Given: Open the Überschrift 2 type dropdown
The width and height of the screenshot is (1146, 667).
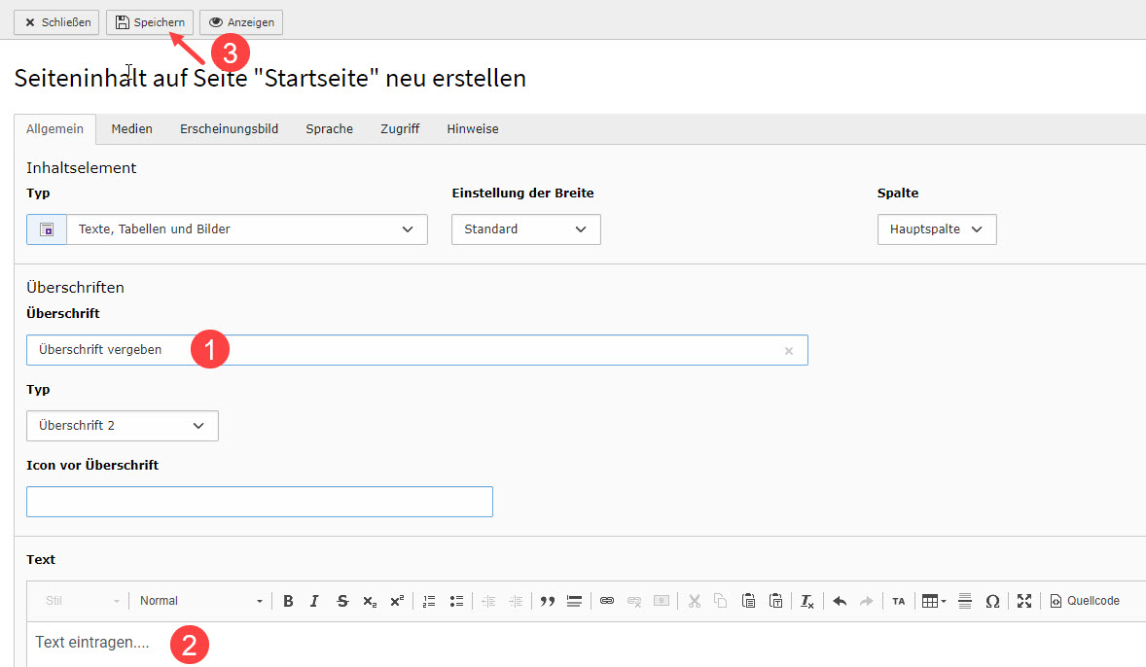Looking at the screenshot, I should [122, 426].
